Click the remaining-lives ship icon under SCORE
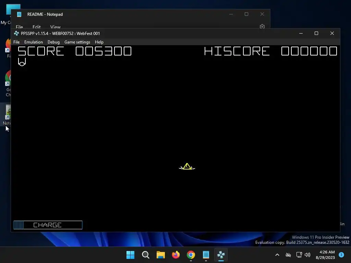 pos(22,62)
